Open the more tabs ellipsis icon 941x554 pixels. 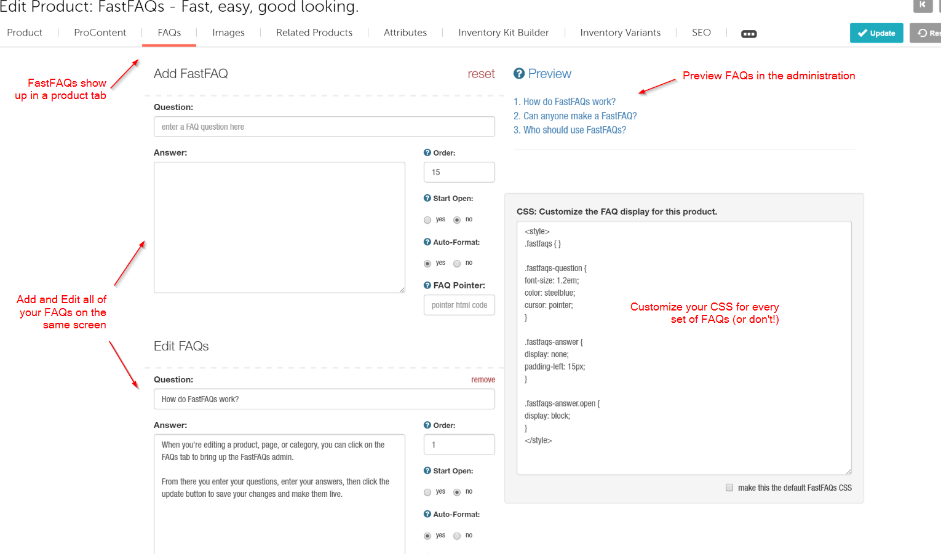[748, 34]
